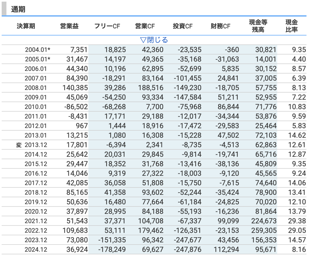Click cash balance value 14,001

(x=266, y=59)
